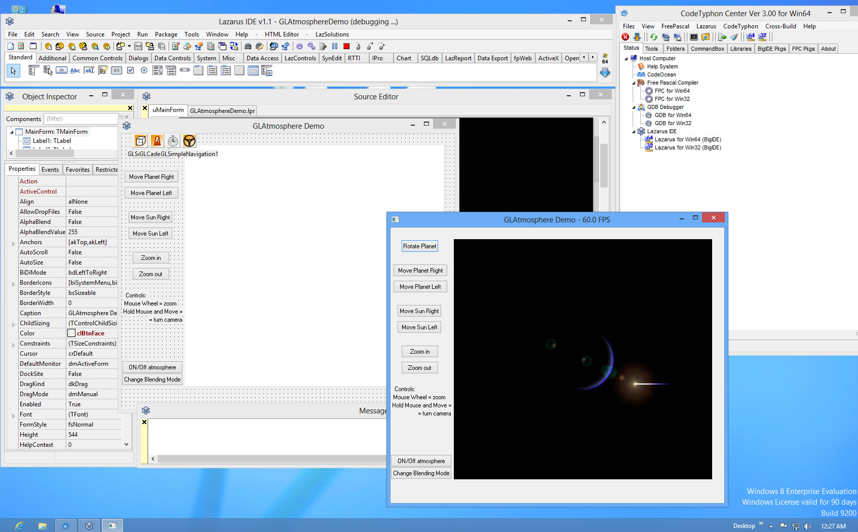Select the GLCadencer metronome component on the form designer

tap(157, 141)
